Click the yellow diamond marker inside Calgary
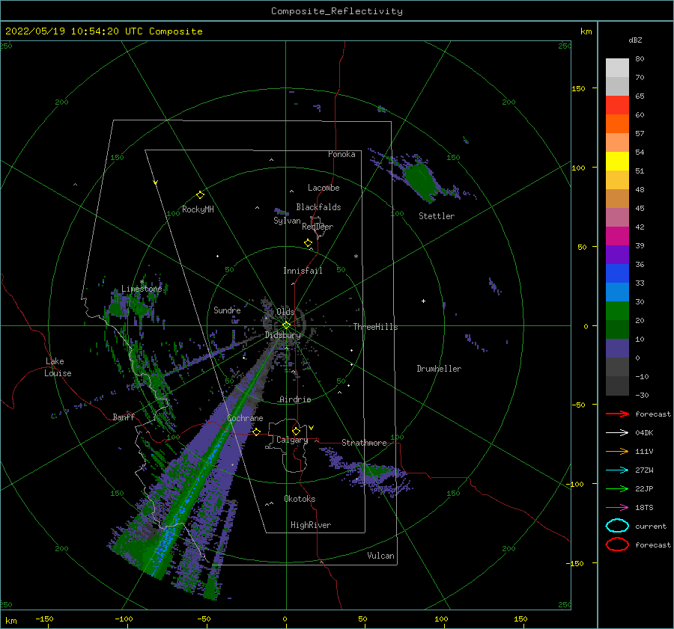The height and width of the screenshot is (629, 674). pyautogui.click(x=296, y=431)
